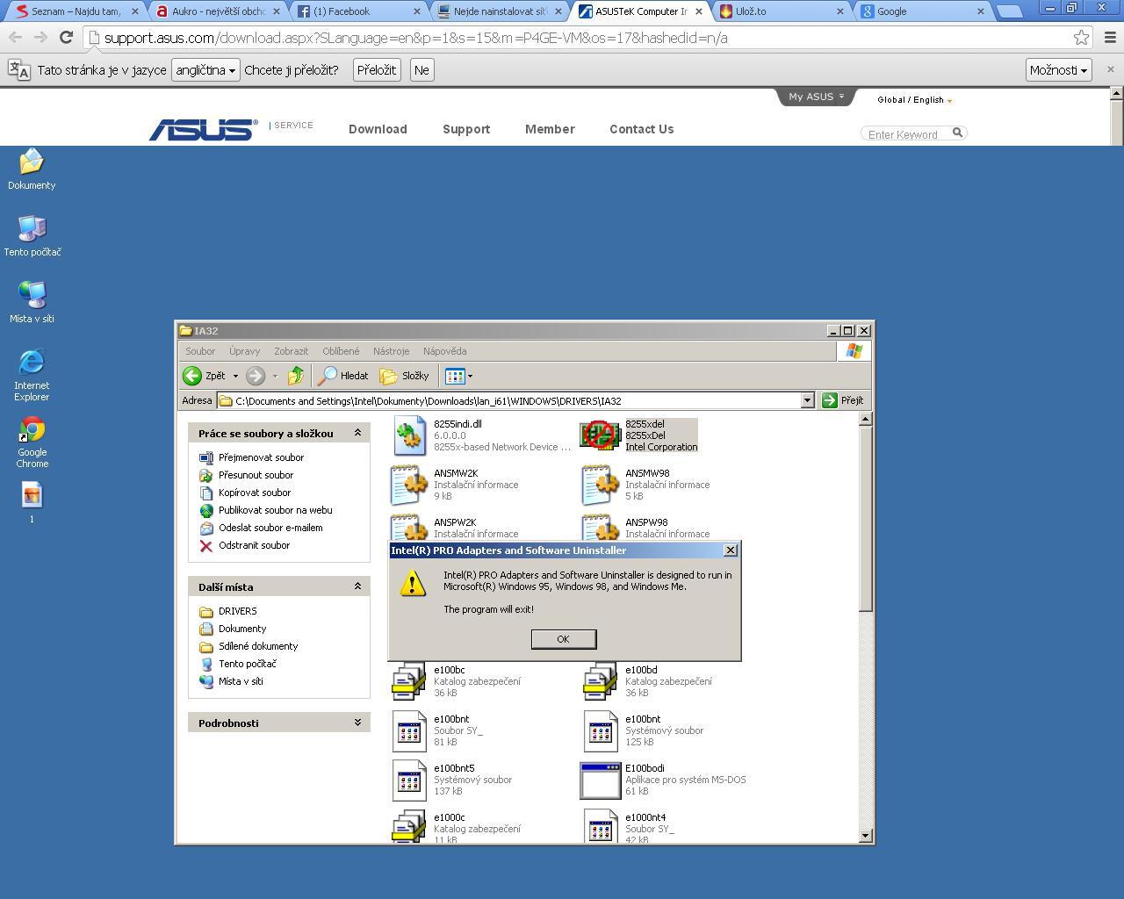Select the e100bc security catalog icon

point(409,682)
